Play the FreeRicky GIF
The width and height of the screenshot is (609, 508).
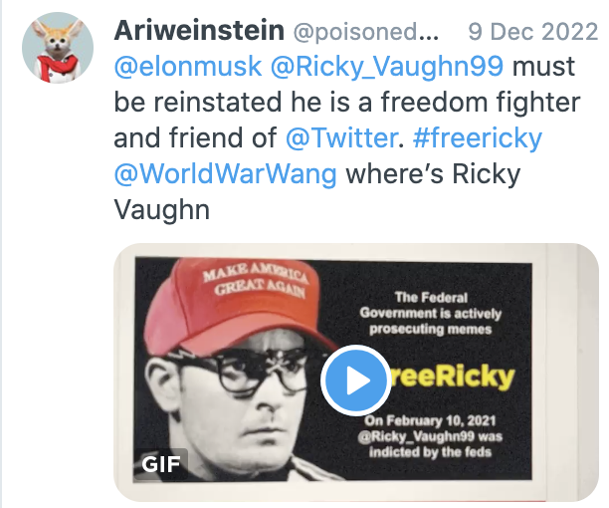pos(356,380)
